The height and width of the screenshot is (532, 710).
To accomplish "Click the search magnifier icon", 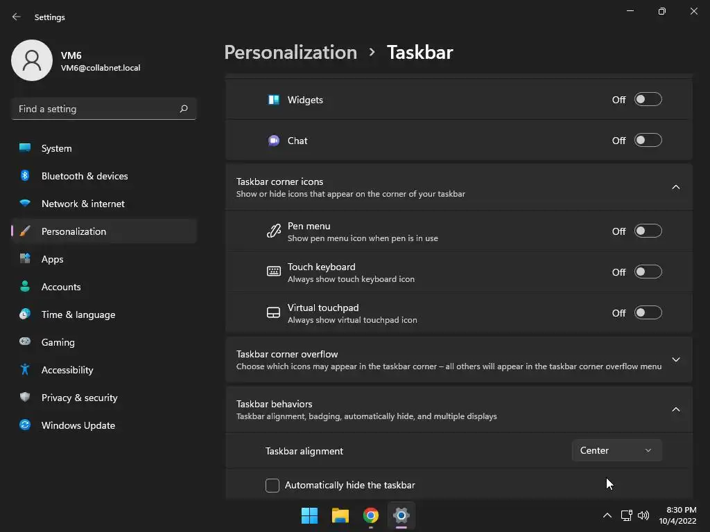I will click(184, 109).
